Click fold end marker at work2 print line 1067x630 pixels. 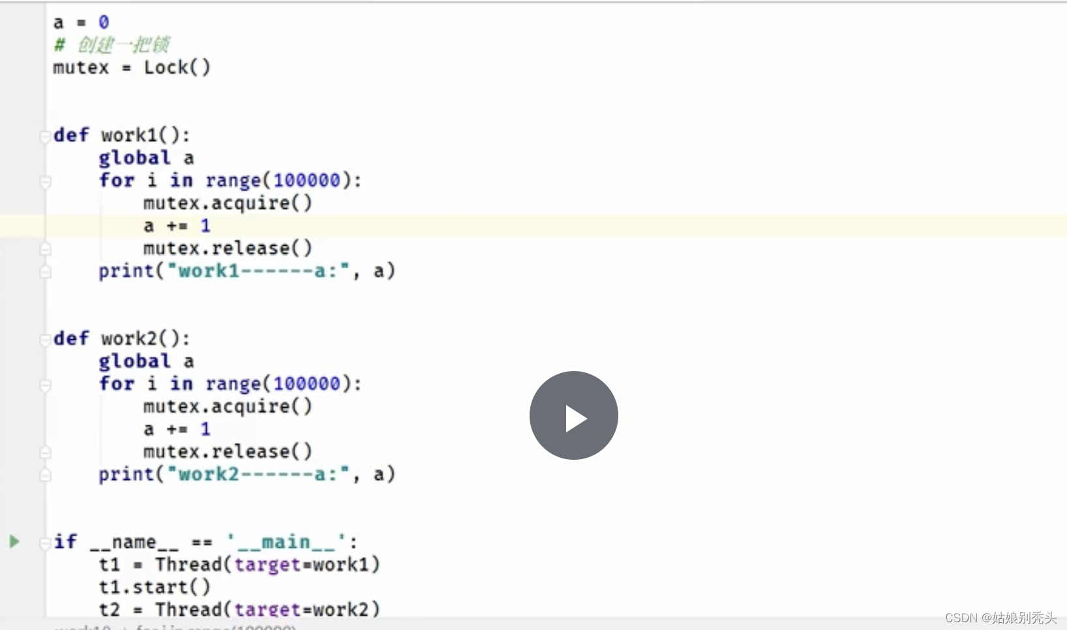tap(45, 475)
